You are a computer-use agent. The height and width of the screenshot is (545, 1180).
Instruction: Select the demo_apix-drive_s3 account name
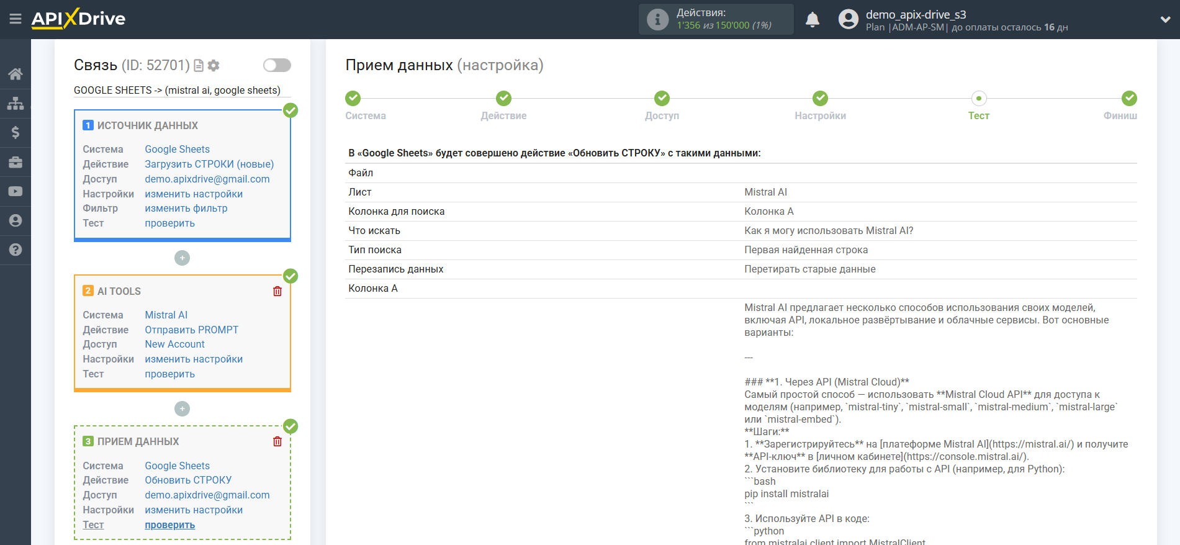916,14
